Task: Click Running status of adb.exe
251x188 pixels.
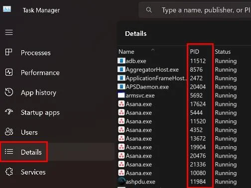Action: [x=226, y=61]
